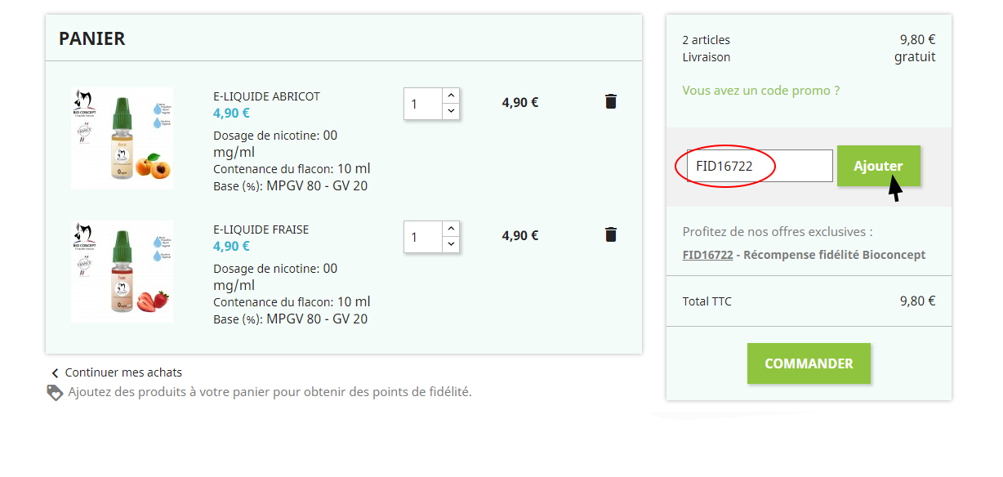
Task: Delete E-Liquide Abricot with trash icon
Action: click(610, 102)
